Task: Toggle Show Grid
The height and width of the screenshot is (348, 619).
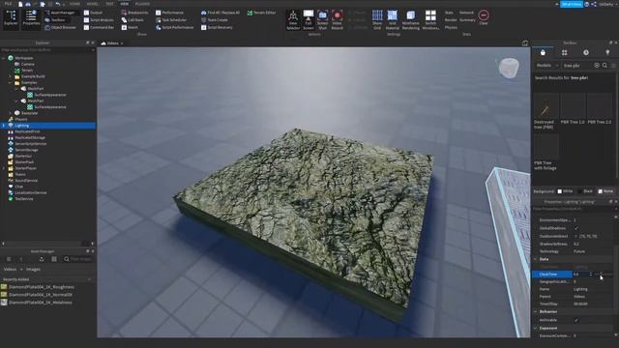Action: (377, 20)
